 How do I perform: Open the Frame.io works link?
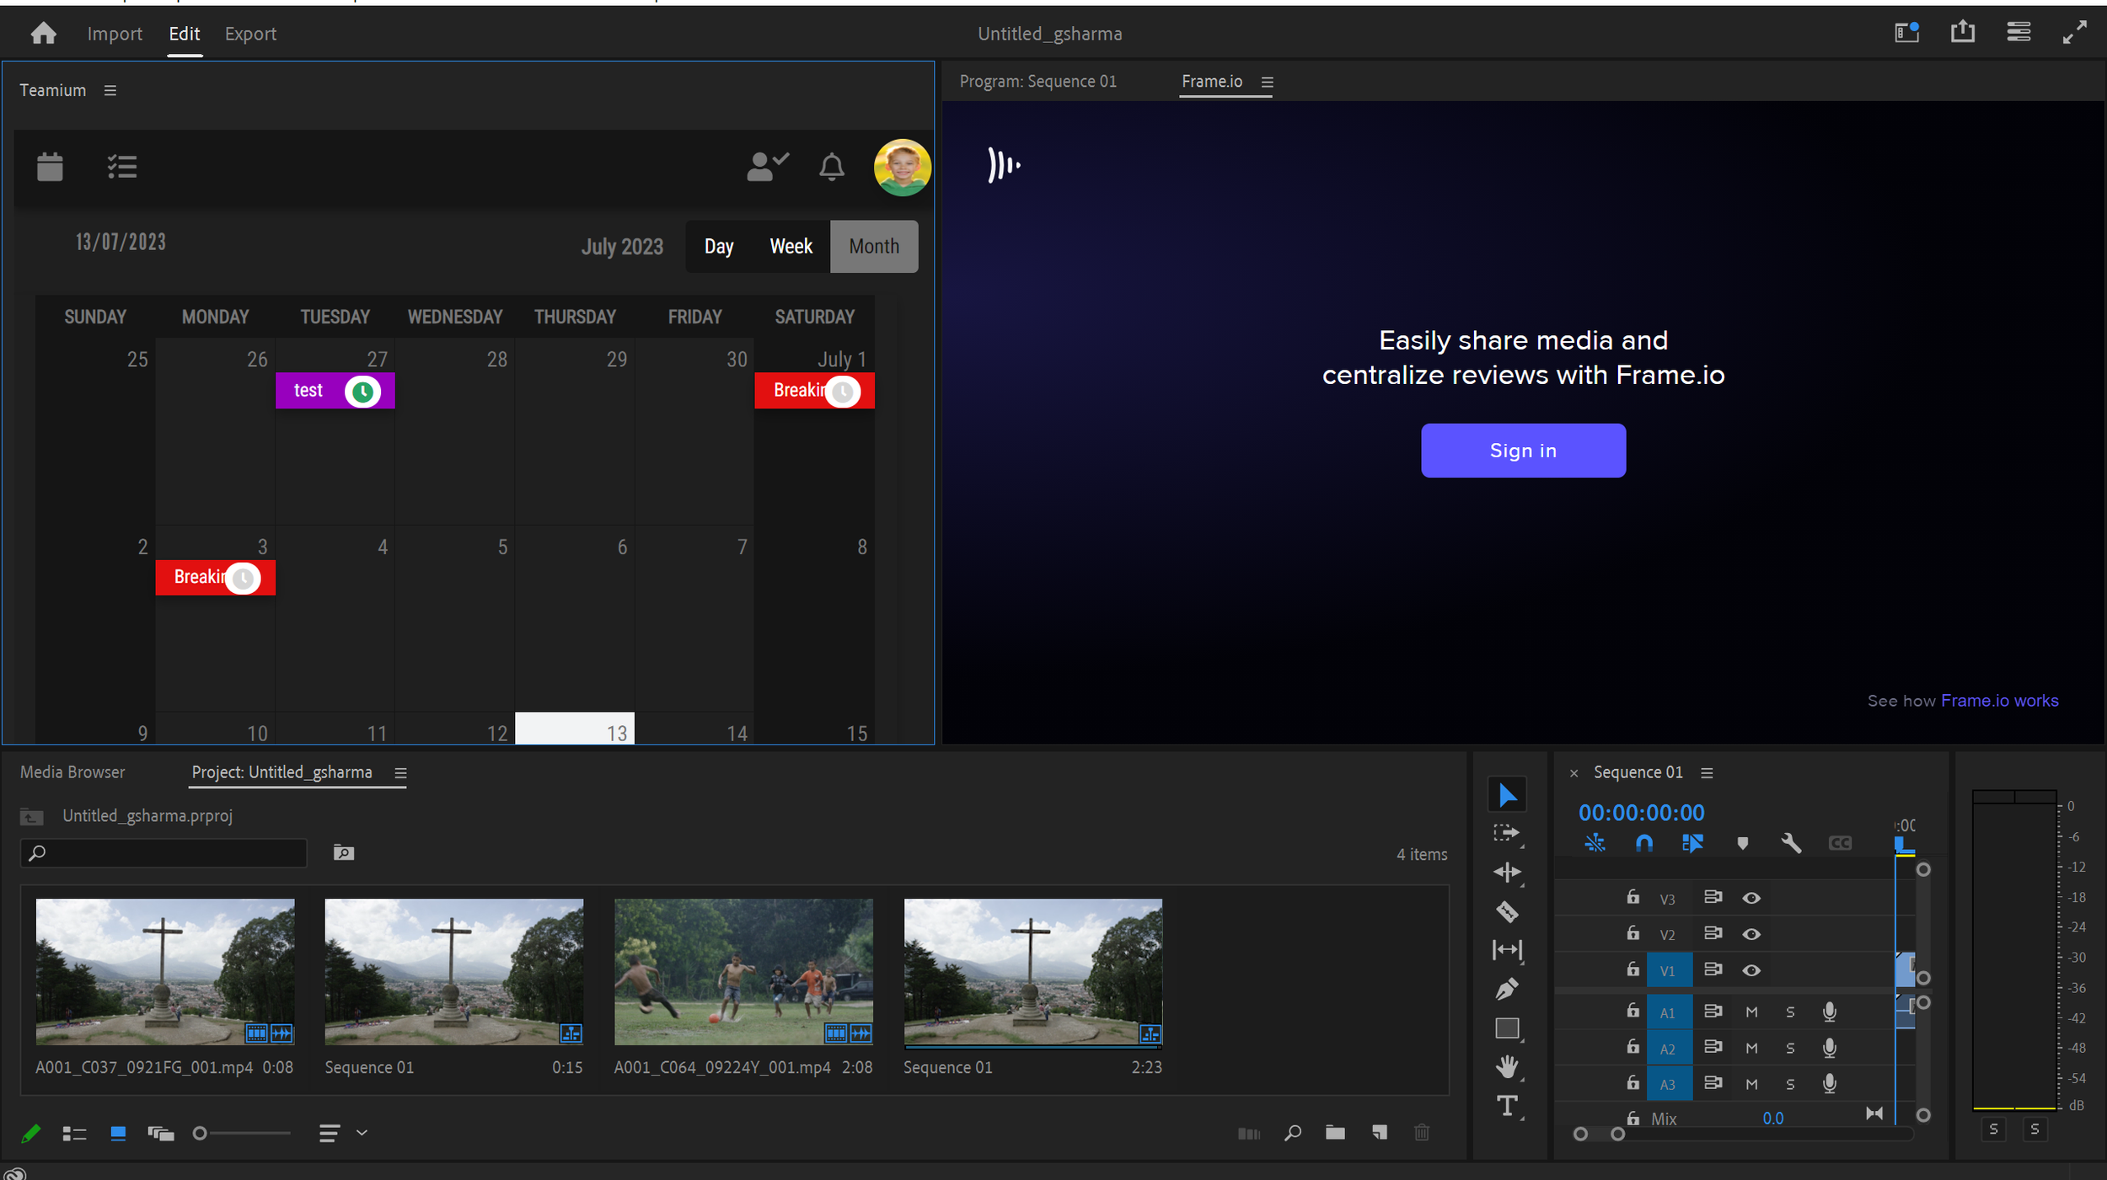1998,701
